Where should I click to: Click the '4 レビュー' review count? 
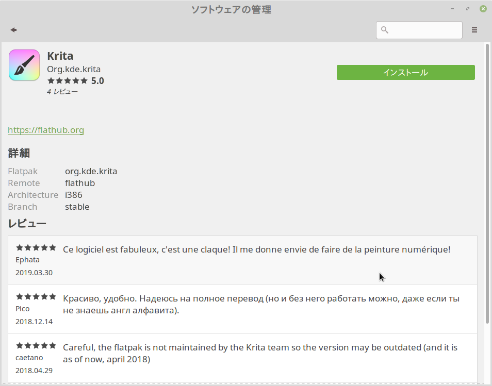pyautogui.click(x=62, y=92)
